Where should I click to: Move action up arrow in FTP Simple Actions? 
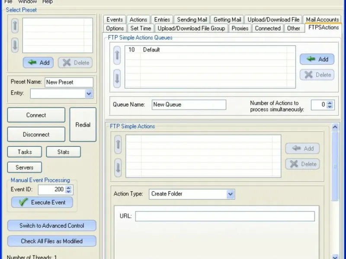[118, 144]
